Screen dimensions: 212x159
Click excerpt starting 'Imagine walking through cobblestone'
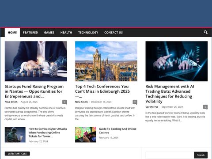point(105,114)
